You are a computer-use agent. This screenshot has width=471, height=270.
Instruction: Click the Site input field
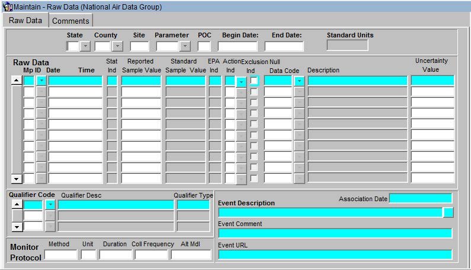(x=139, y=46)
